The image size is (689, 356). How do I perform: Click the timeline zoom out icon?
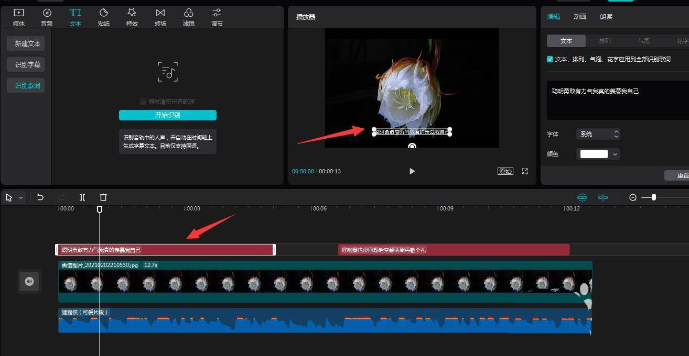pyautogui.click(x=633, y=197)
